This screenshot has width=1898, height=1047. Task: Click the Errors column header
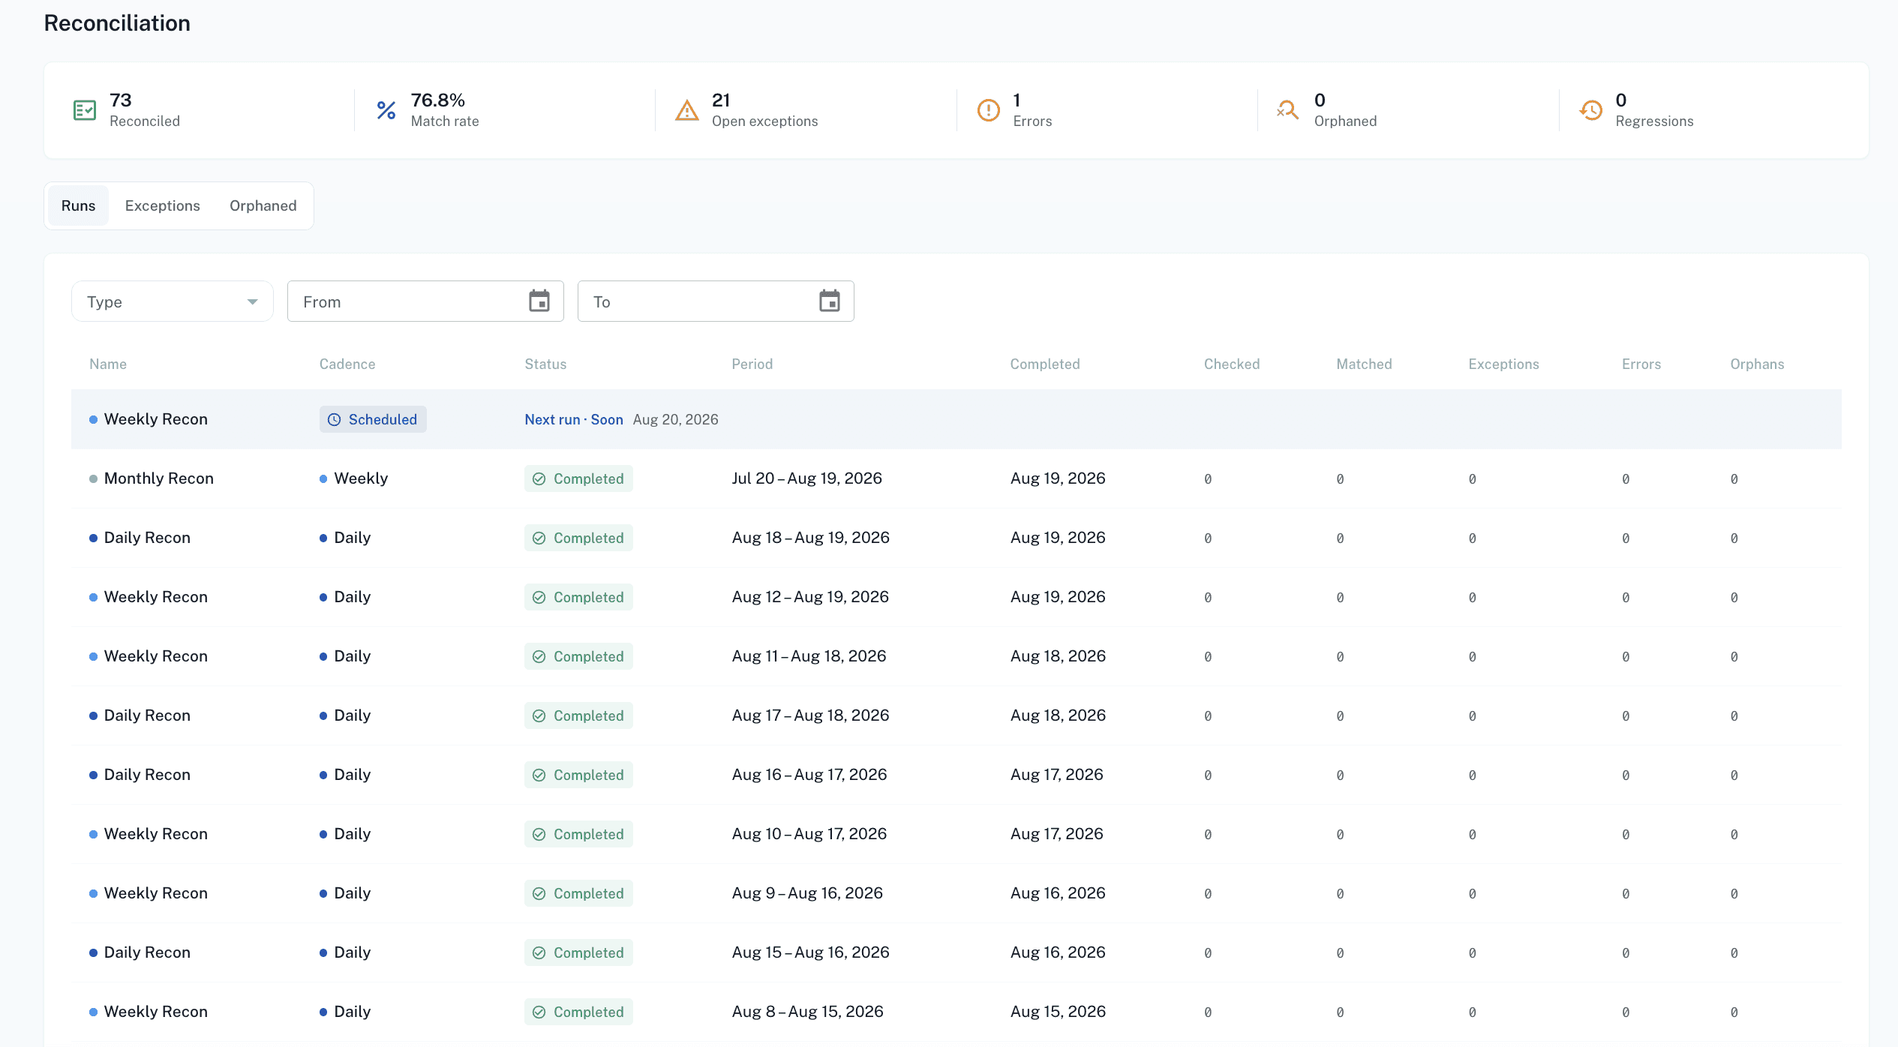coord(1641,364)
